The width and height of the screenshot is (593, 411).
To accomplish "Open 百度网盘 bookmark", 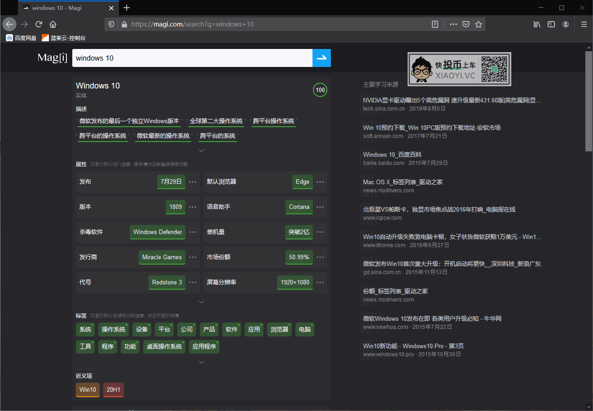I will 21,38.
